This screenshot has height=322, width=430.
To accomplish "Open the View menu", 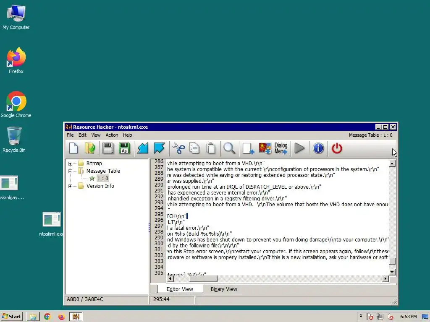I will (x=96, y=135).
